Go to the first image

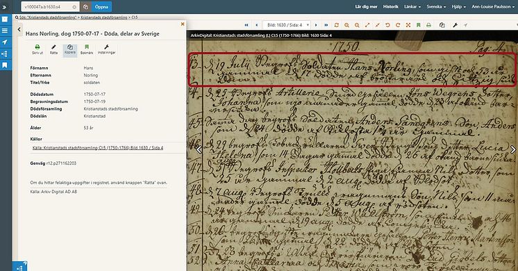(x=247, y=25)
